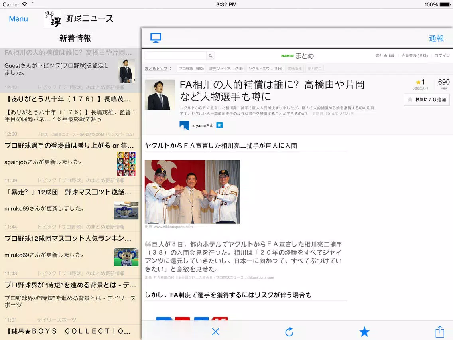453x340 pixels.
Task: Click the NAVER search magnifier icon
Action: click(x=211, y=56)
